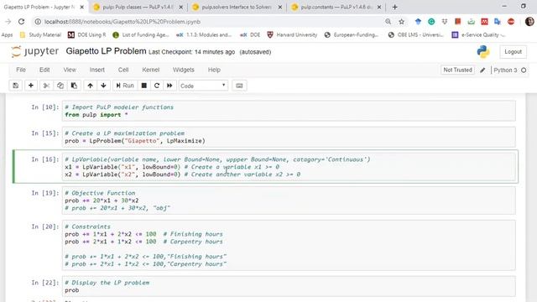The height and width of the screenshot is (302, 537).
Task: Open the European-Funding bookmark
Action: [x=352, y=35]
